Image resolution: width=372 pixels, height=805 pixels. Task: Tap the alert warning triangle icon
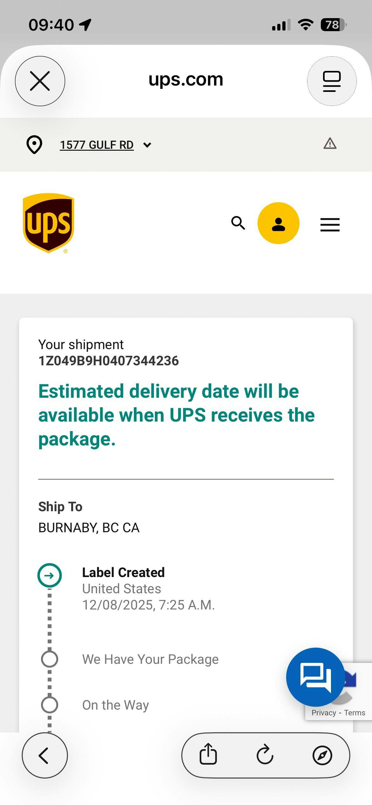tap(330, 144)
